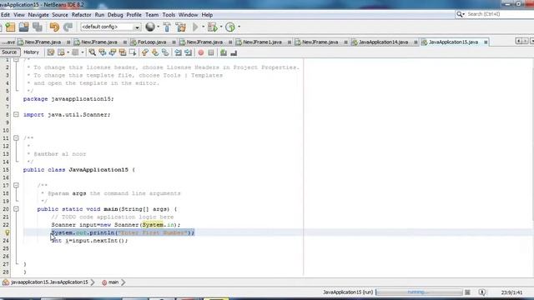This screenshot has width=534, height=300.
Task: Click javaapplication15.JavaApplication15 breadcrumb
Action: point(49,282)
